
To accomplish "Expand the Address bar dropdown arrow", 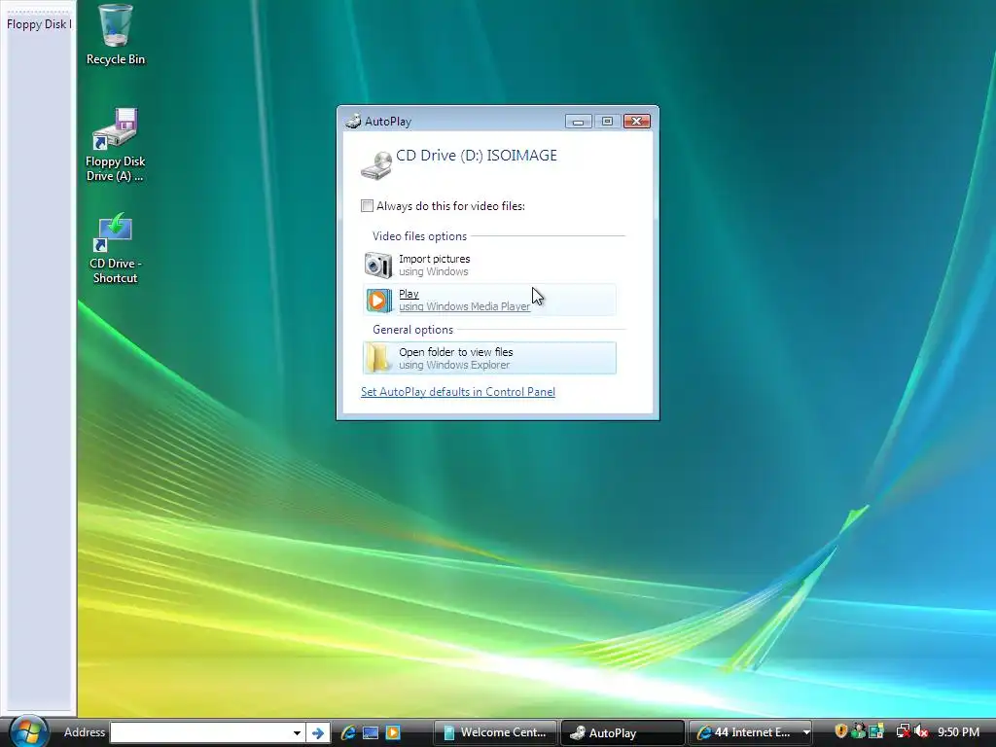I will 297,732.
